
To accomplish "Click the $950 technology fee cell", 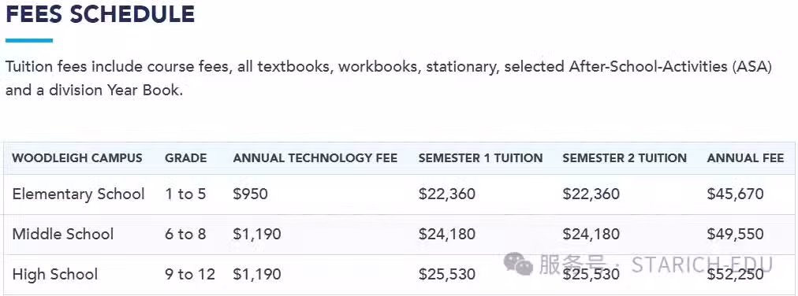I will [251, 194].
